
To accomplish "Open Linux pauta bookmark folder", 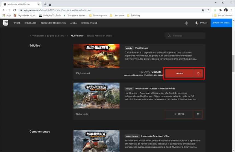I will pyautogui.click(x=117, y=16).
